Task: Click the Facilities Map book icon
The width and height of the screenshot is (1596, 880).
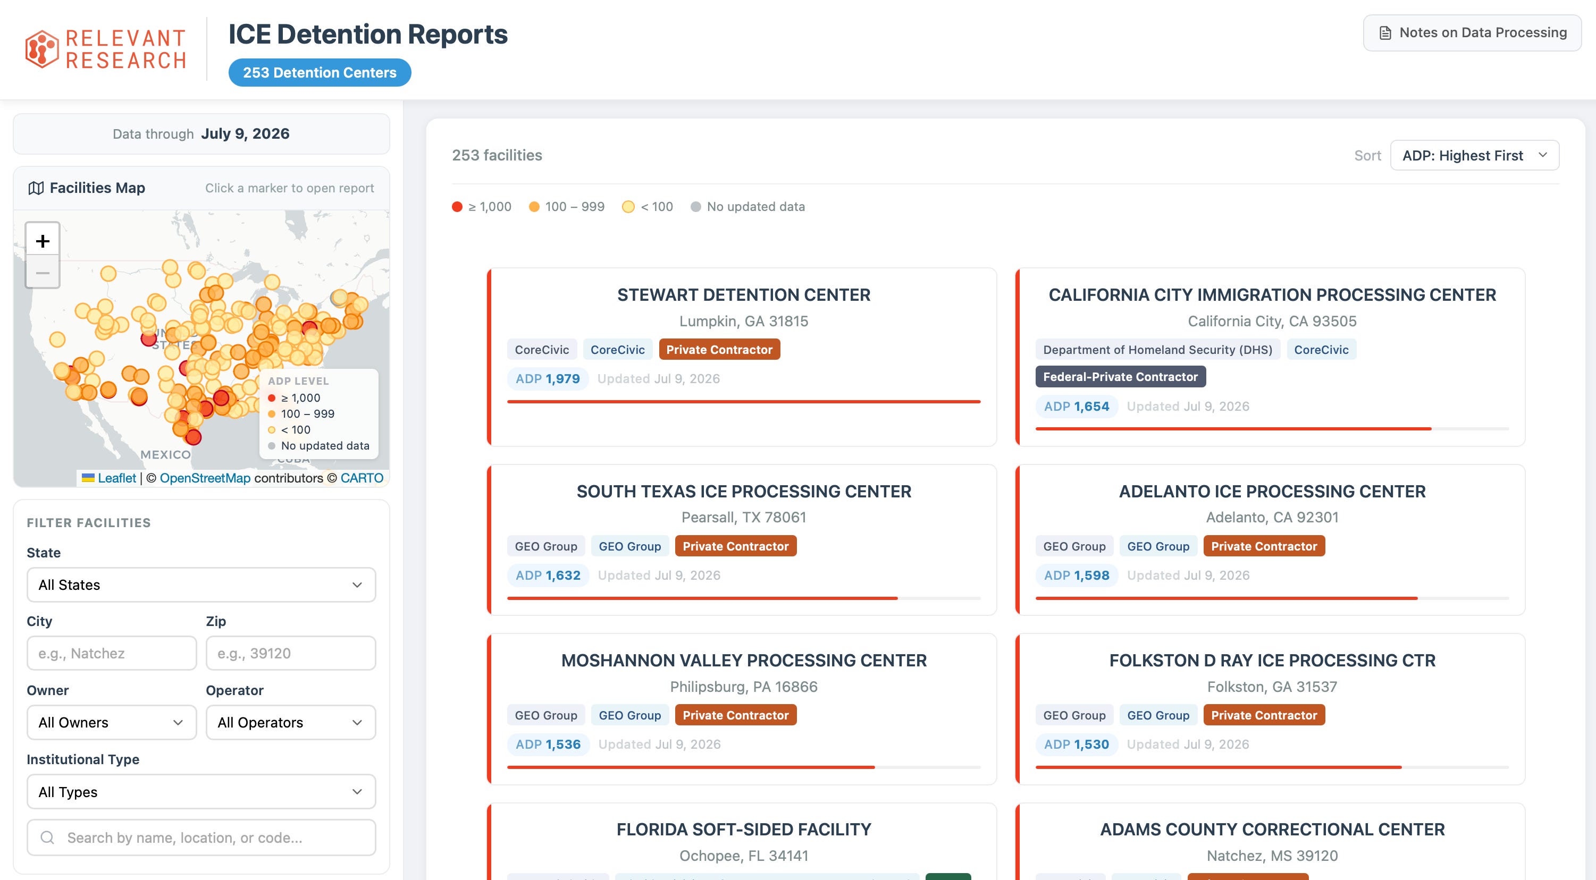Action: [x=36, y=188]
